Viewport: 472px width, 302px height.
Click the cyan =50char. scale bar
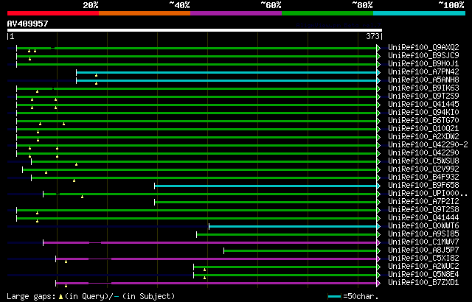(334, 297)
